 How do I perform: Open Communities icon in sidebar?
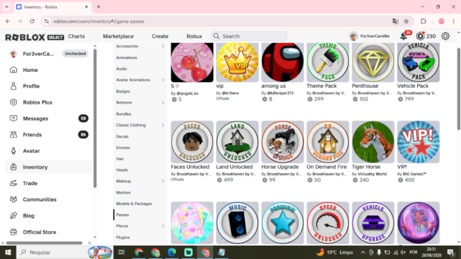coord(13,199)
